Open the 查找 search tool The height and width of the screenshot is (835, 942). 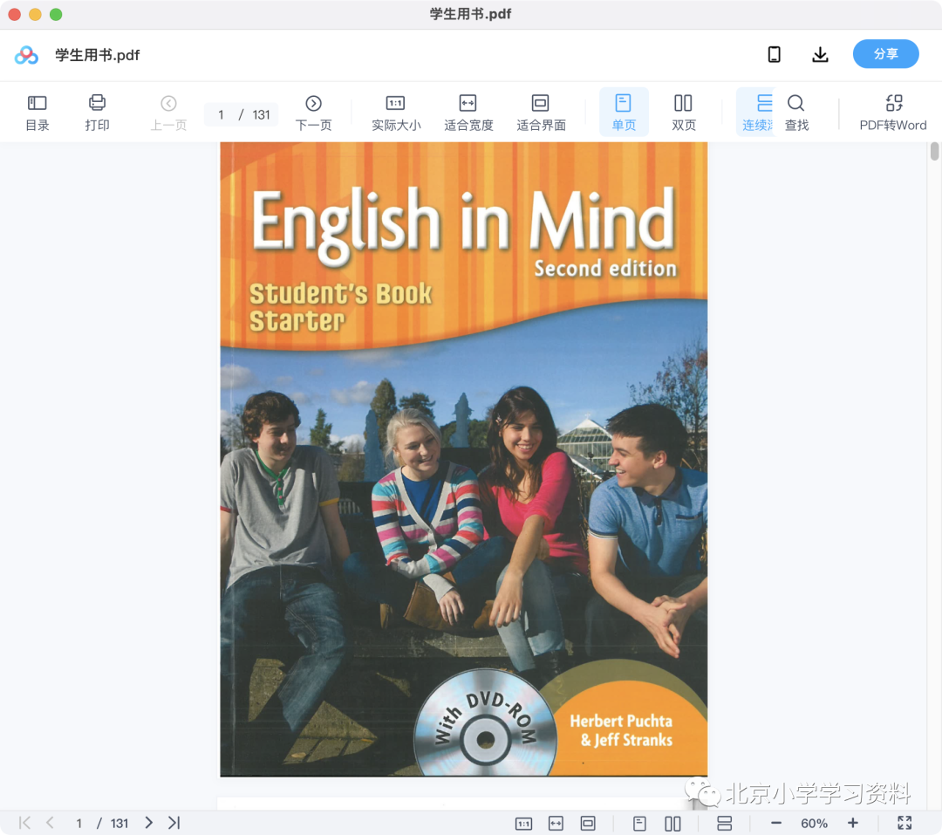click(796, 113)
